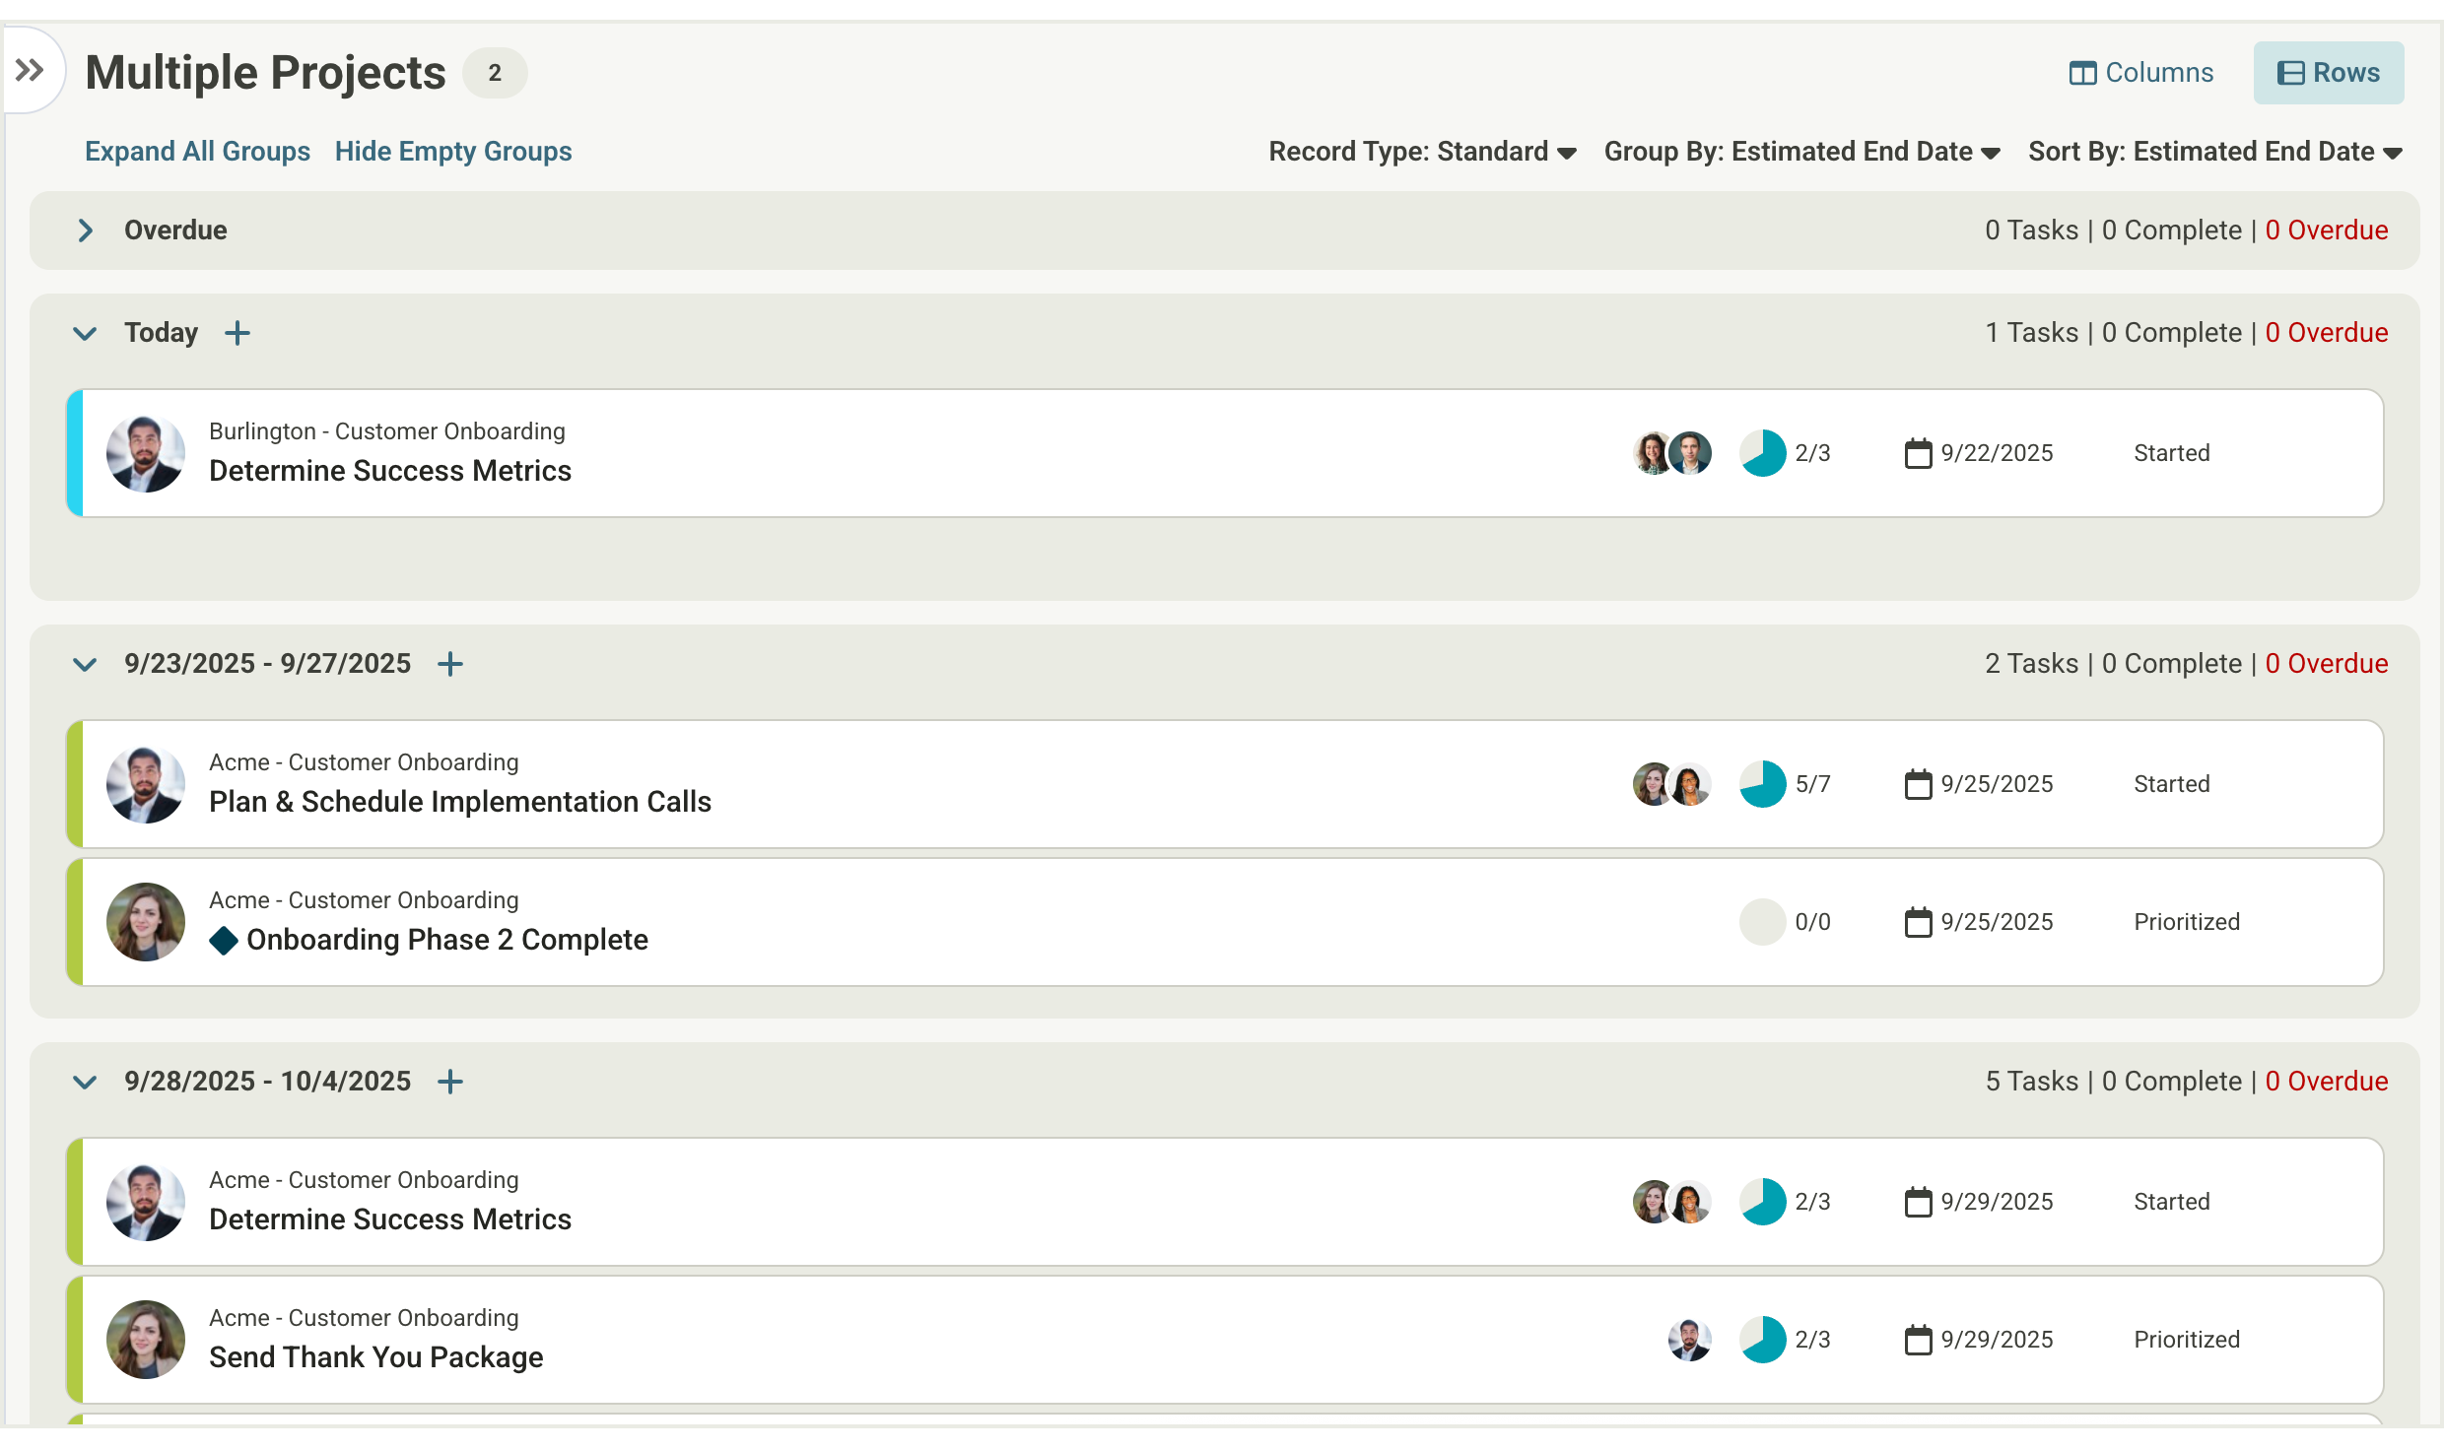Click Prioritized status on Onboarding Phase 2

point(2187,922)
